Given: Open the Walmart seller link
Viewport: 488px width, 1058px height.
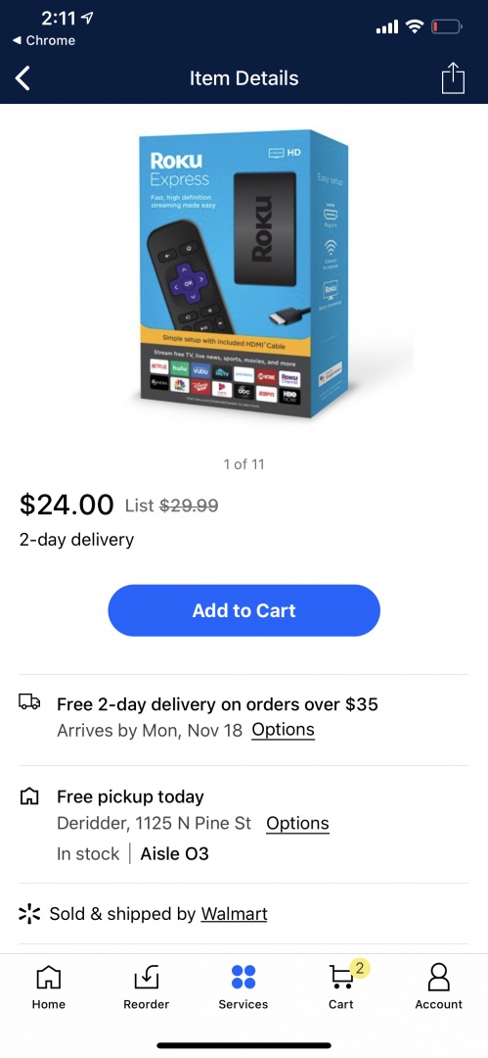Looking at the screenshot, I should [x=234, y=914].
